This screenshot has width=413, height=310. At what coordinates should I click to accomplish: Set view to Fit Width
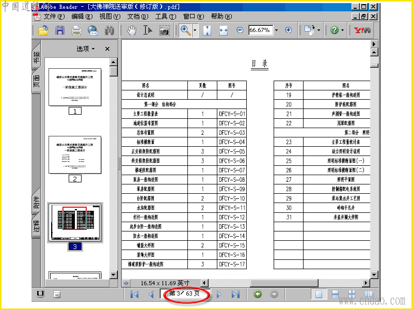(224, 30)
